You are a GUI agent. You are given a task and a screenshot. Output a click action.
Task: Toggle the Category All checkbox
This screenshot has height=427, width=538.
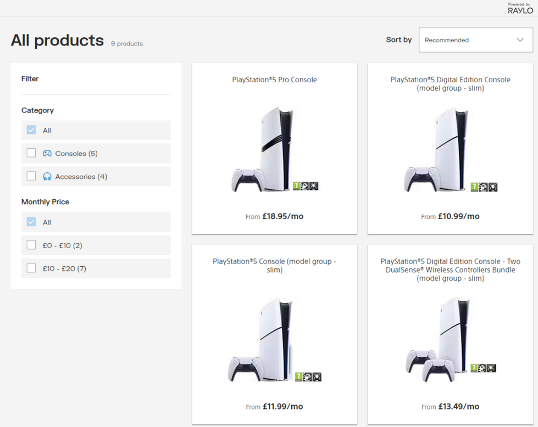coord(31,130)
